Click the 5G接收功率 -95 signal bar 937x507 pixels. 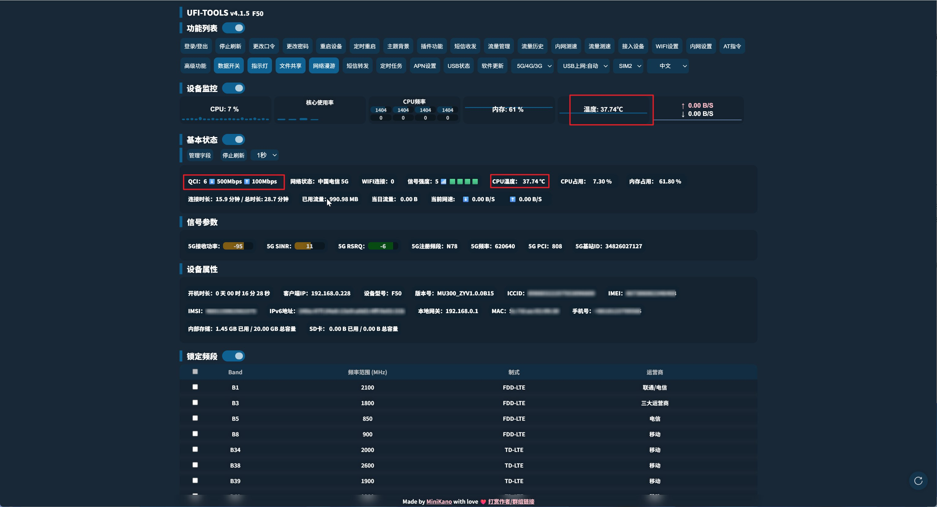click(238, 246)
